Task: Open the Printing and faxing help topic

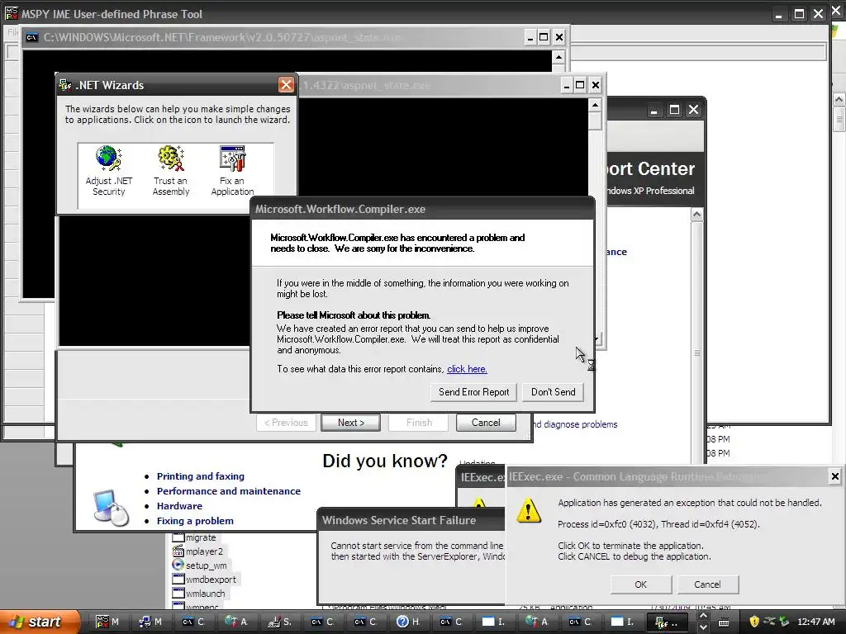Action: click(x=200, y=476)
